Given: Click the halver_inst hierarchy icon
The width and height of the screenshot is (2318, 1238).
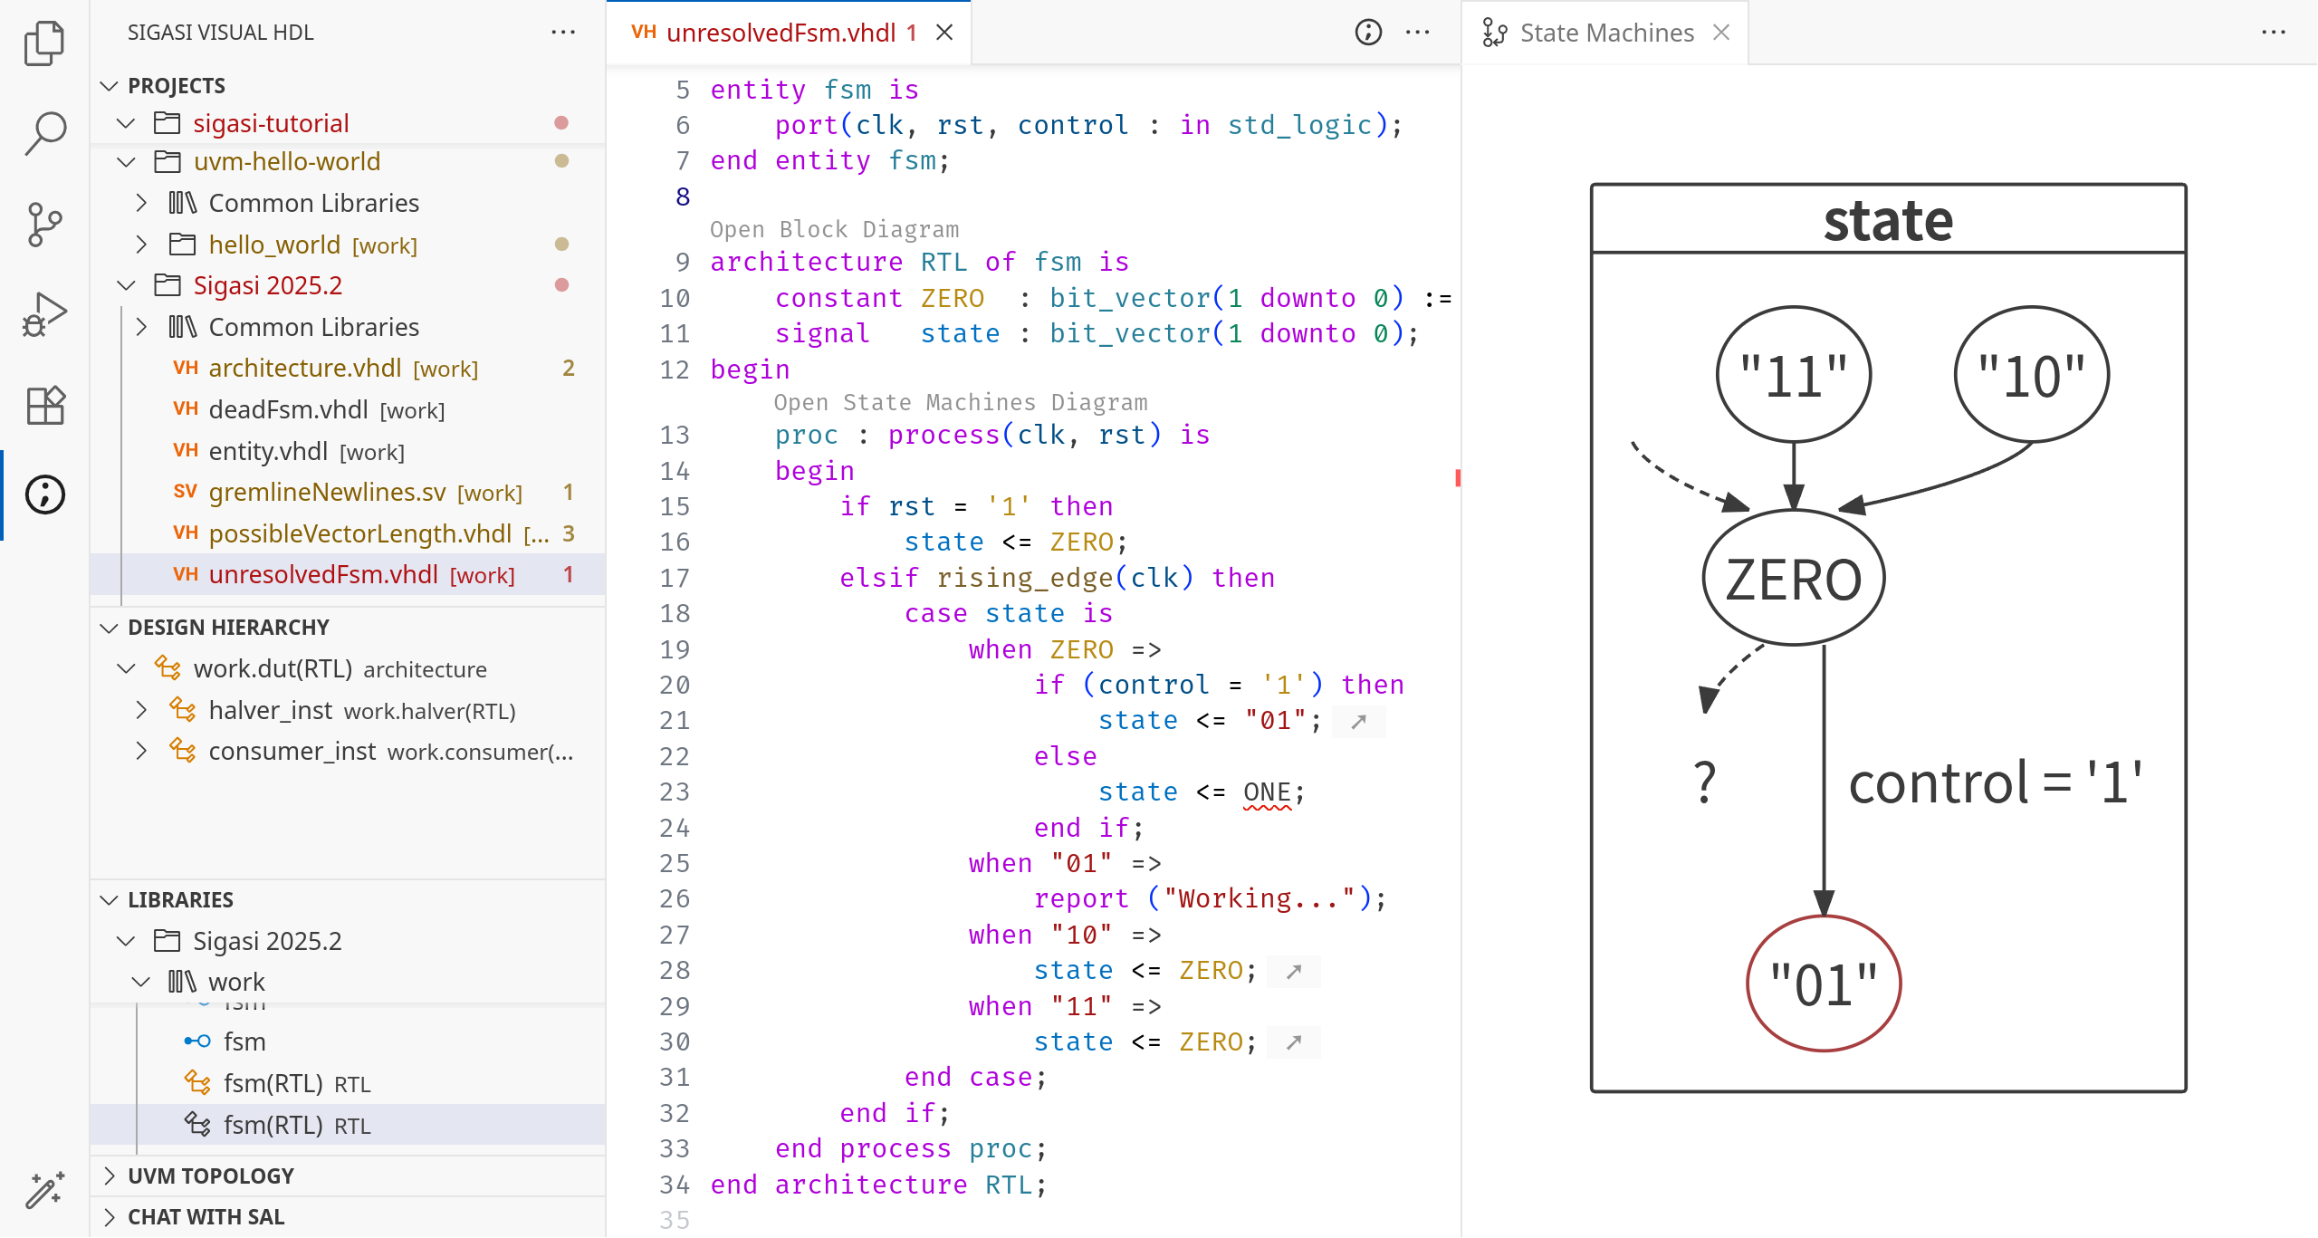Looking at the screenshot, I should click(x=183, y=710).
